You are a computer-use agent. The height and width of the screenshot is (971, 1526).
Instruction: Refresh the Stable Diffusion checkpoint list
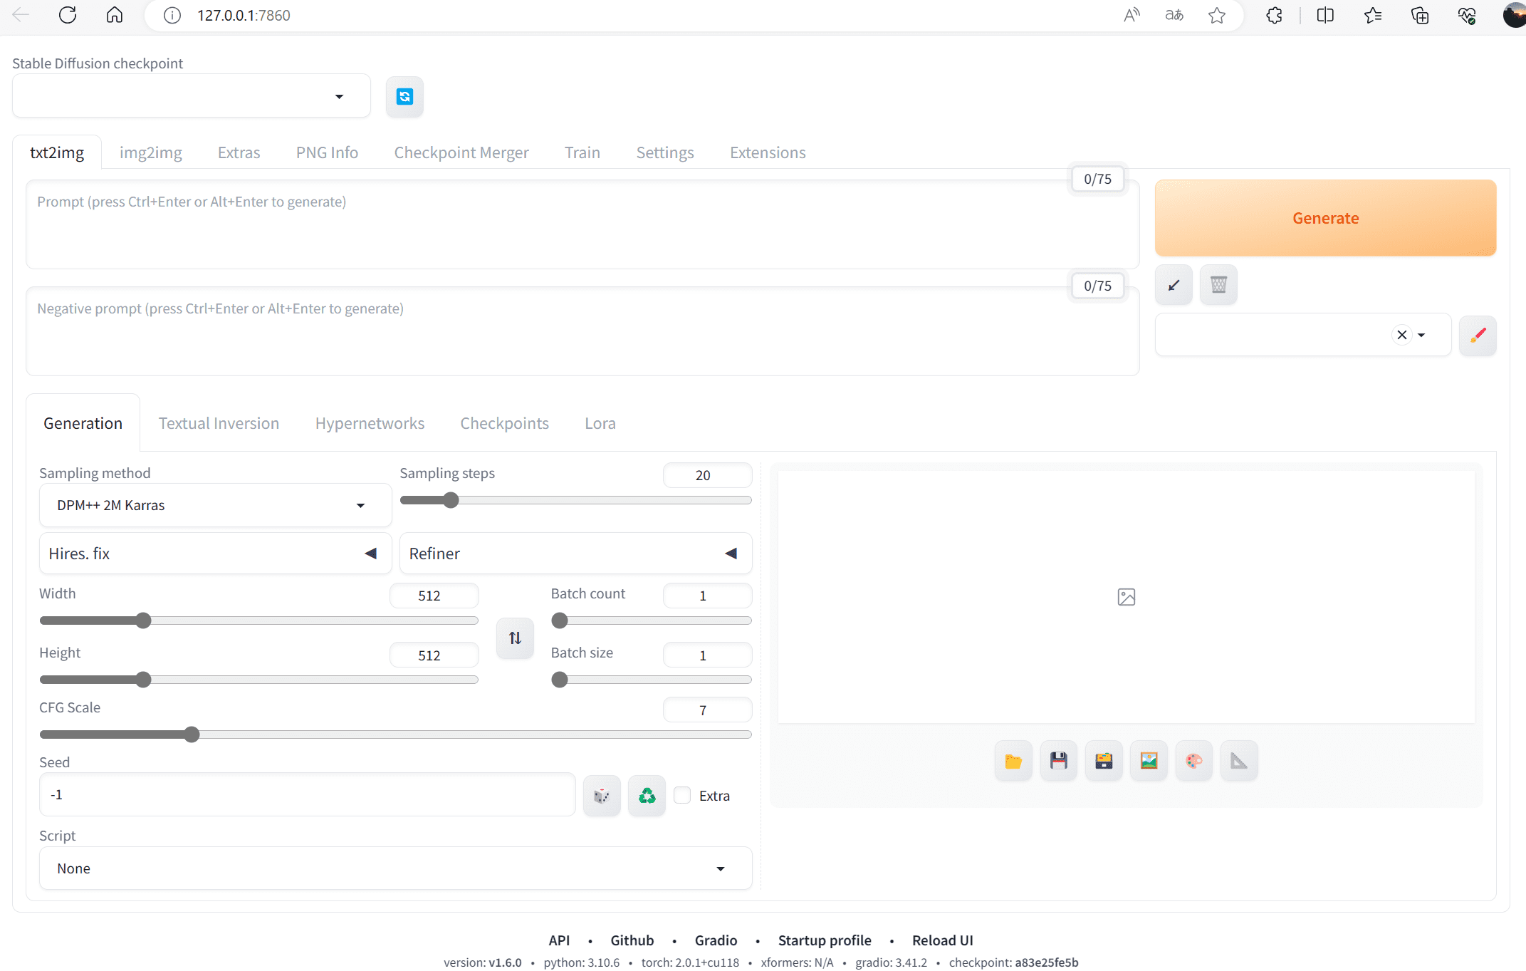tap(404, 97)
